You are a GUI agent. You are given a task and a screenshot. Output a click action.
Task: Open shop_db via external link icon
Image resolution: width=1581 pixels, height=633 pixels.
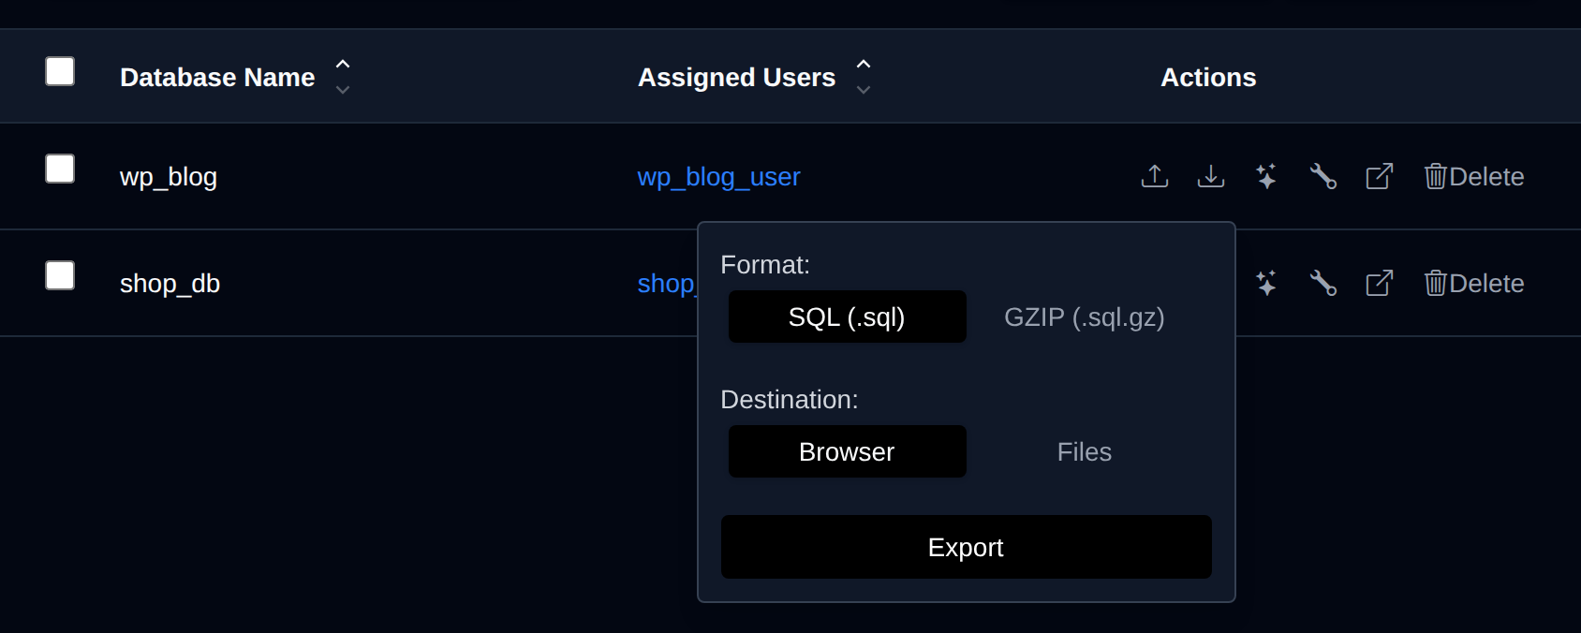pos(1380,283)
